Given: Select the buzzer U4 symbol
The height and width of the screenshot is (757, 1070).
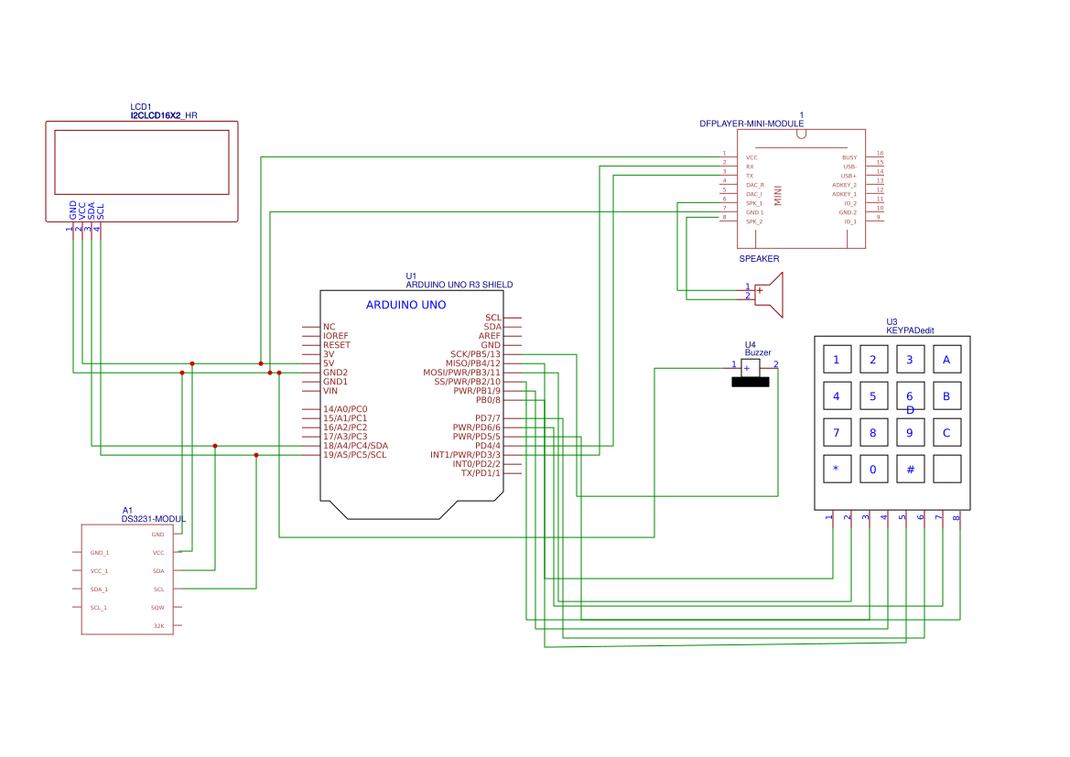Looking at the screenshot, I should coord(750,373).
